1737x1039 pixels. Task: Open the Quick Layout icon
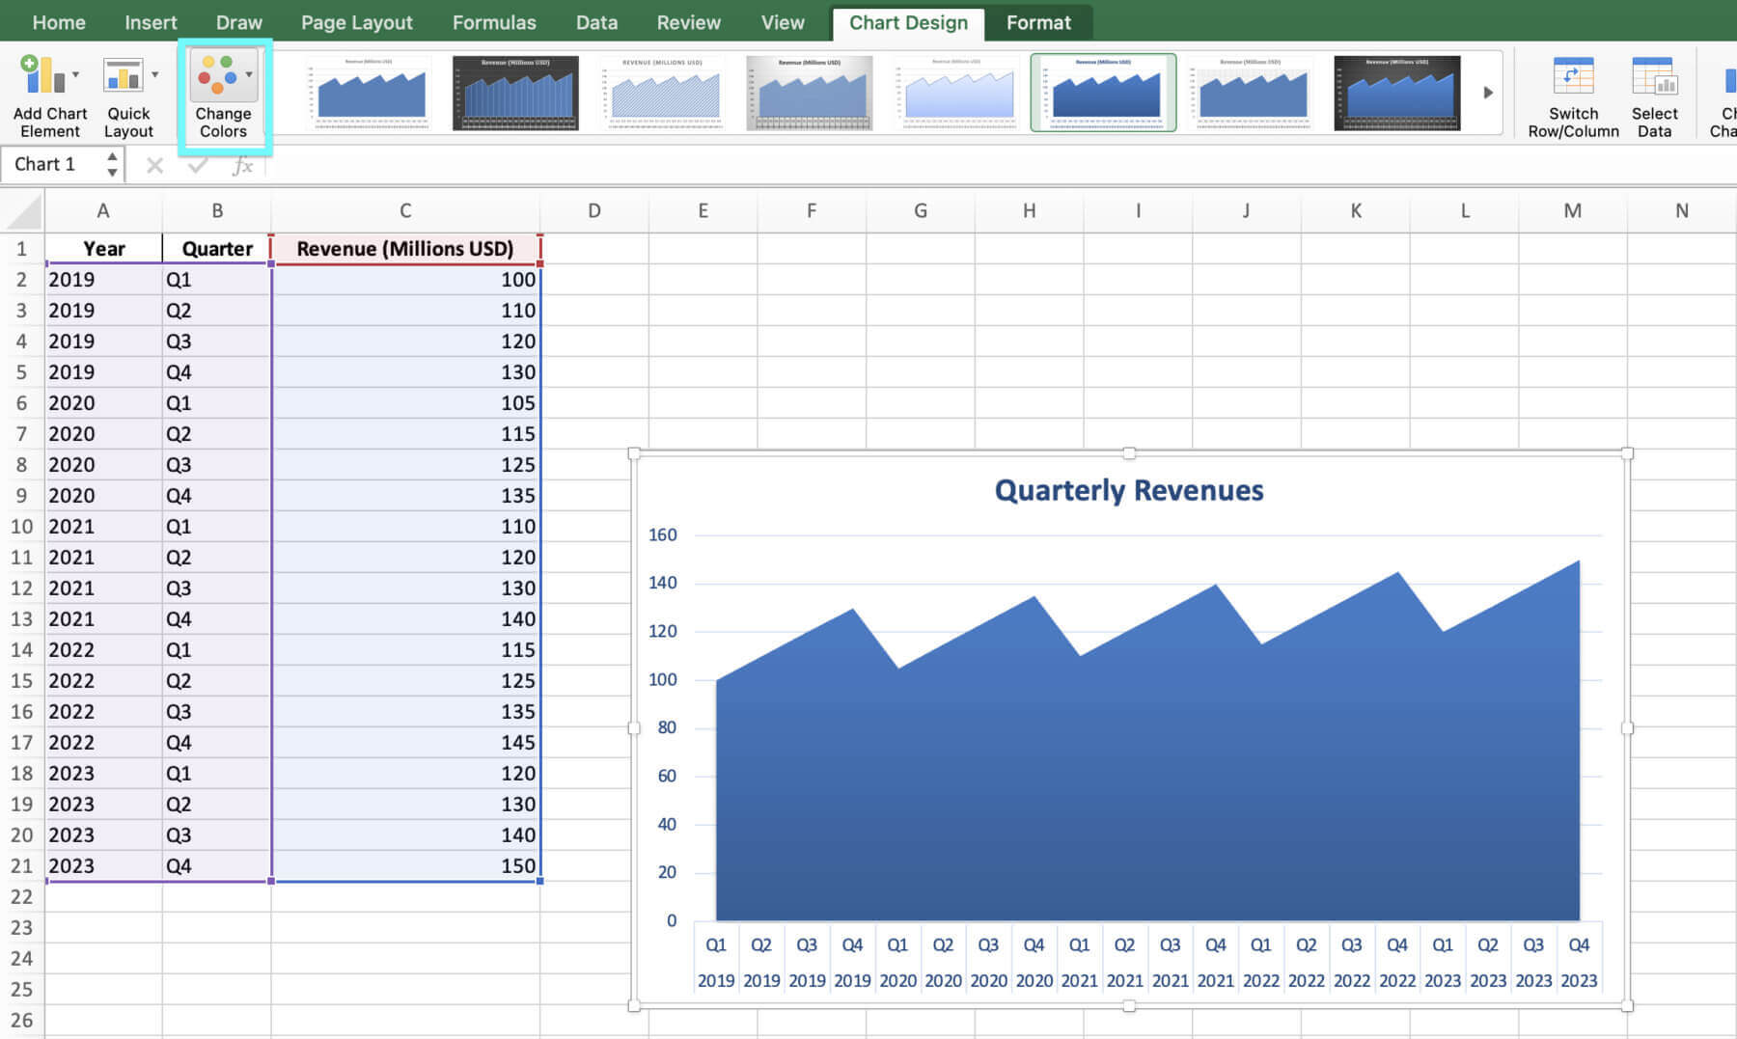point(124,75)
